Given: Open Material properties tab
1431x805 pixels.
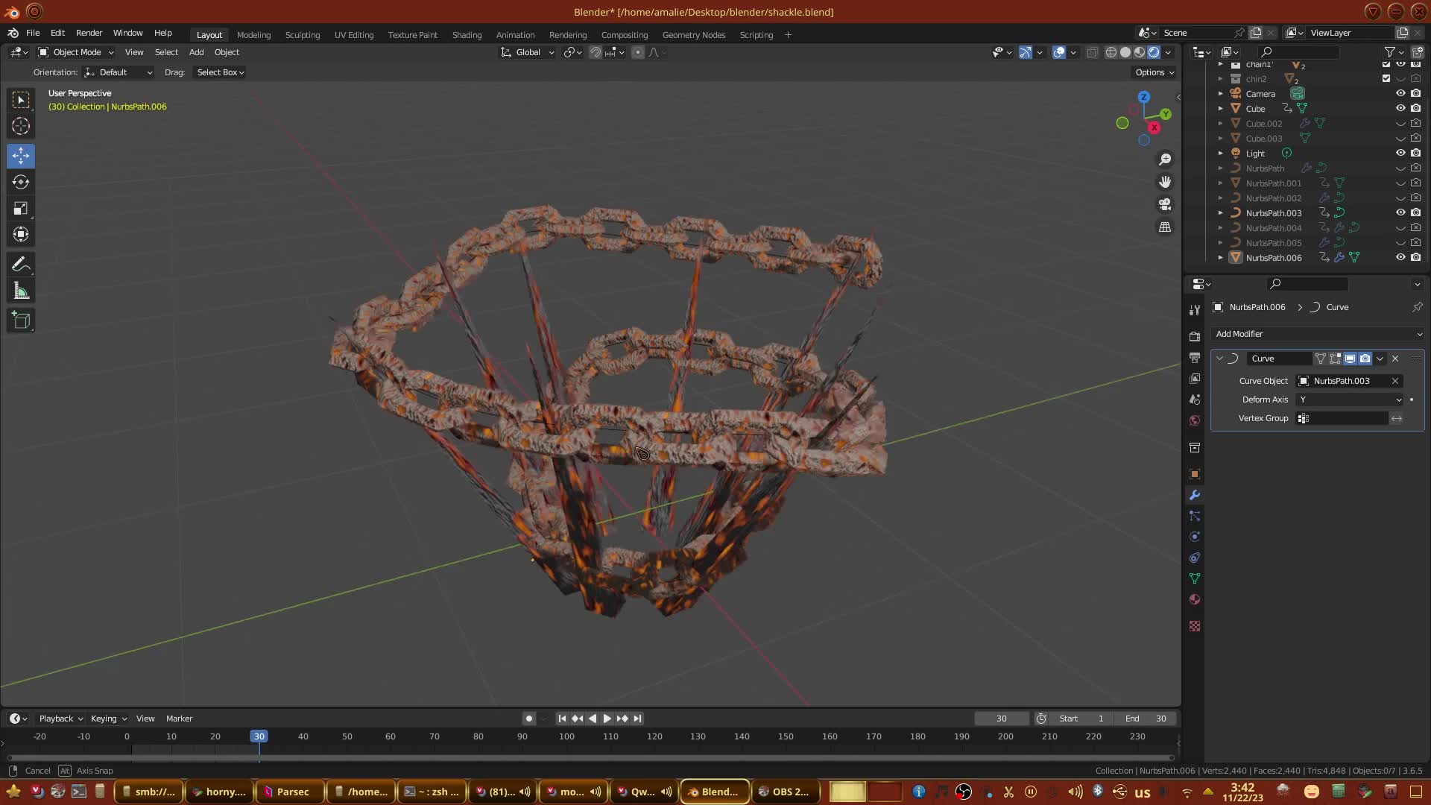Looking at the screenshot, I should [x=1195, y=600].
